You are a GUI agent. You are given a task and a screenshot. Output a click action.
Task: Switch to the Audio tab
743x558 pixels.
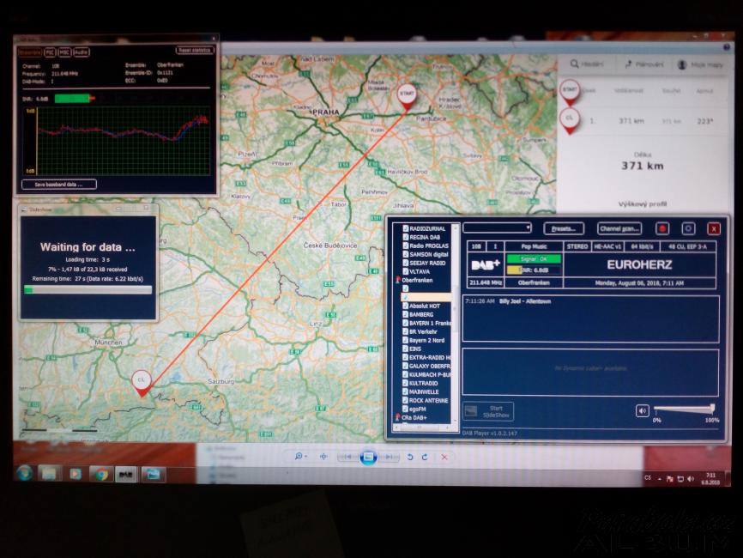click(81, 52)
